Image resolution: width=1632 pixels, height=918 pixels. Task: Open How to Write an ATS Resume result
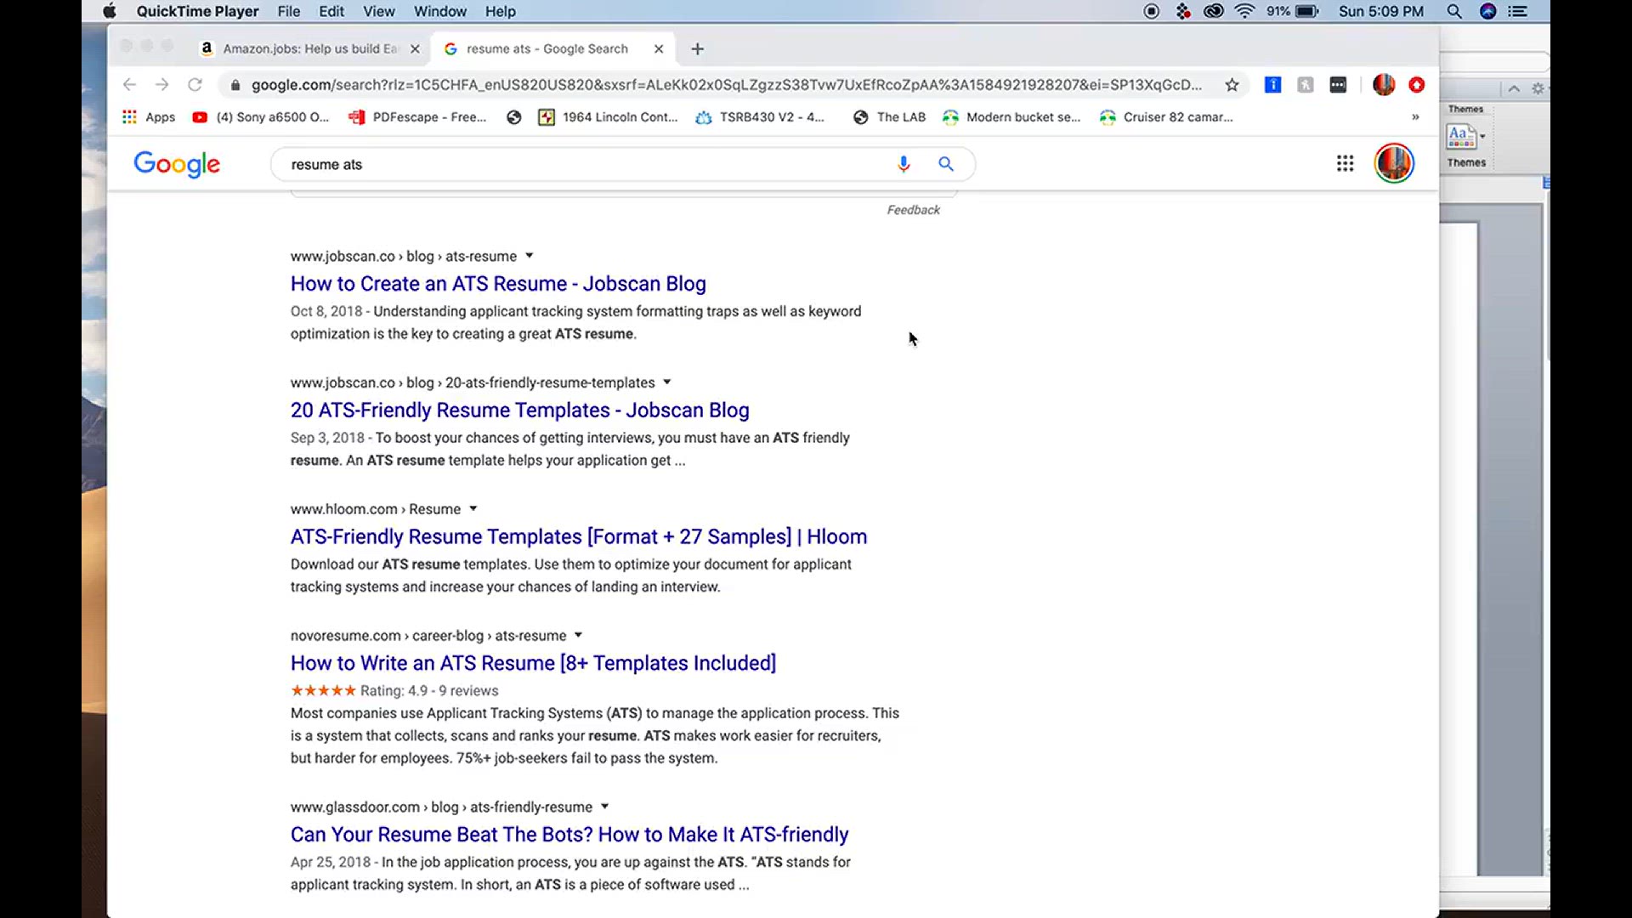(x=533, y=663)
